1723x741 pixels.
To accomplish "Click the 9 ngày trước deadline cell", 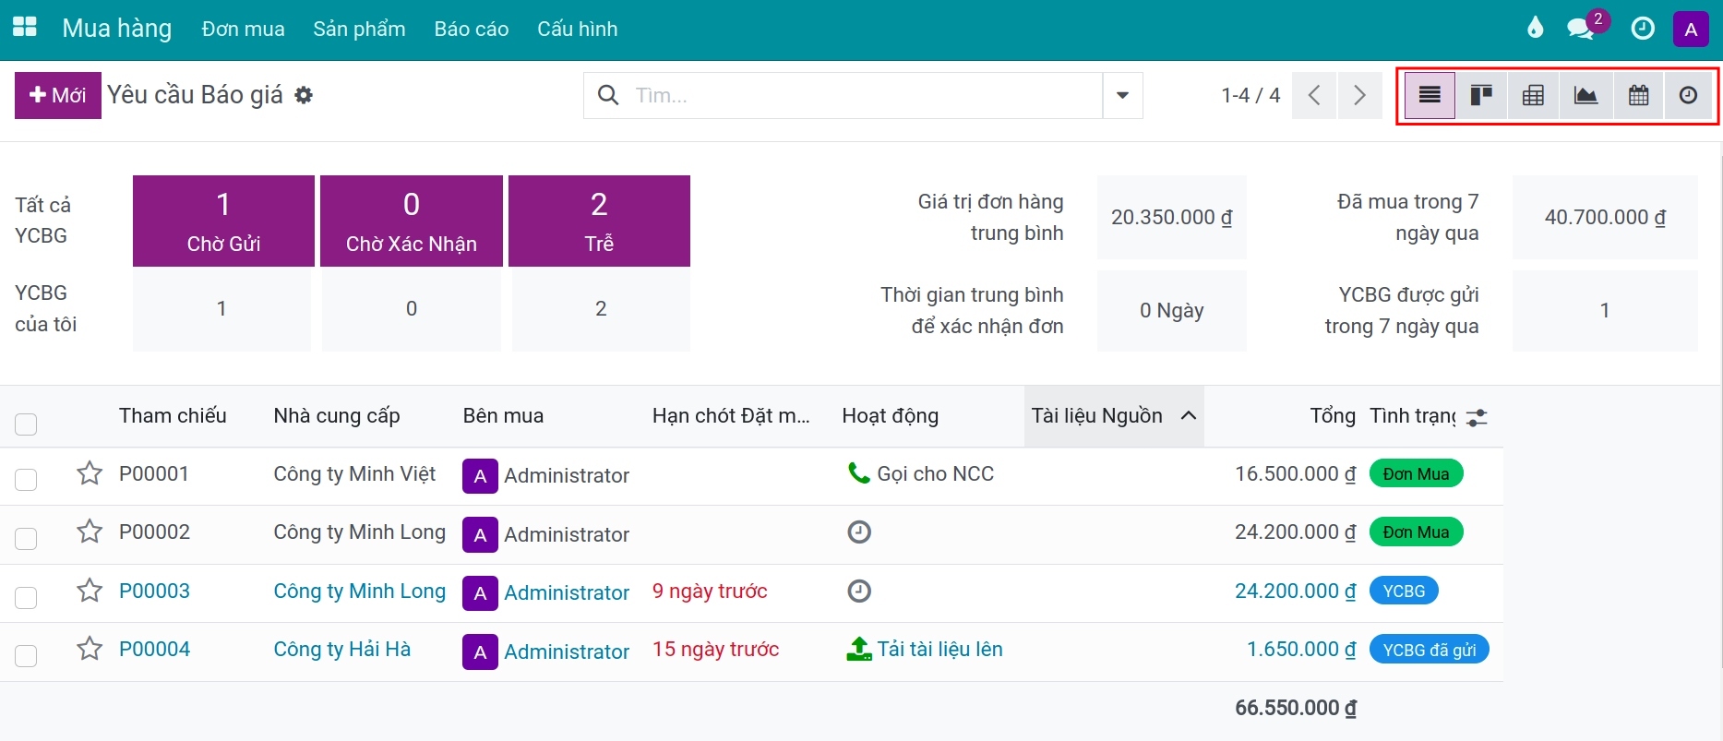I will [x=710, y=591].
